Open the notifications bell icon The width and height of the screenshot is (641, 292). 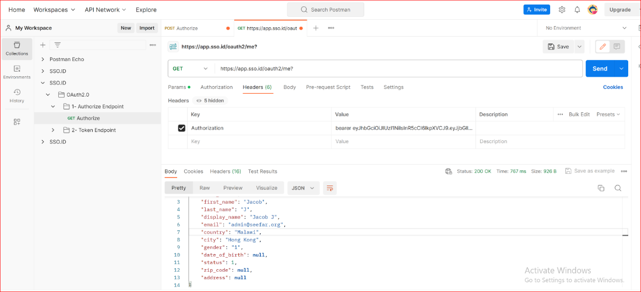click(577, 10)
